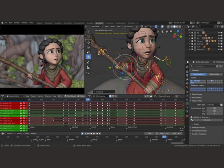This screenshot has height=168, width=224.
Task: Open the File menu
Action: [6, 23]
